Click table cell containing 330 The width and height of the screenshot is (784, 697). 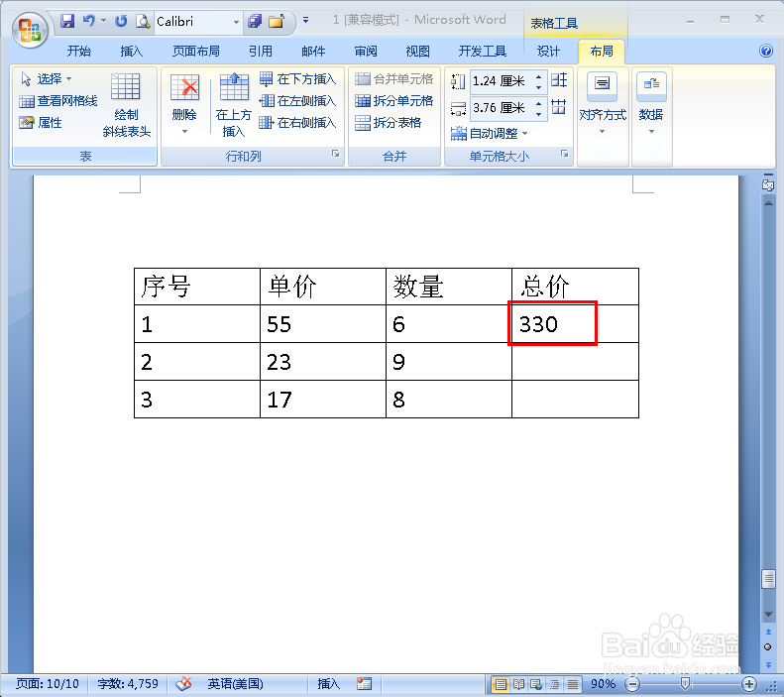pos(575,324)
